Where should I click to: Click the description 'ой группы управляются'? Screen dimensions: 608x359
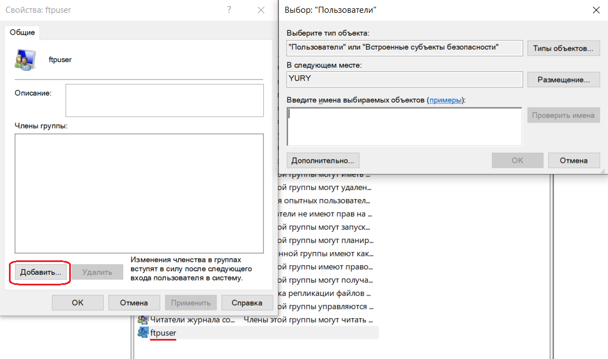pyautogui.click(x=326, y=307)
